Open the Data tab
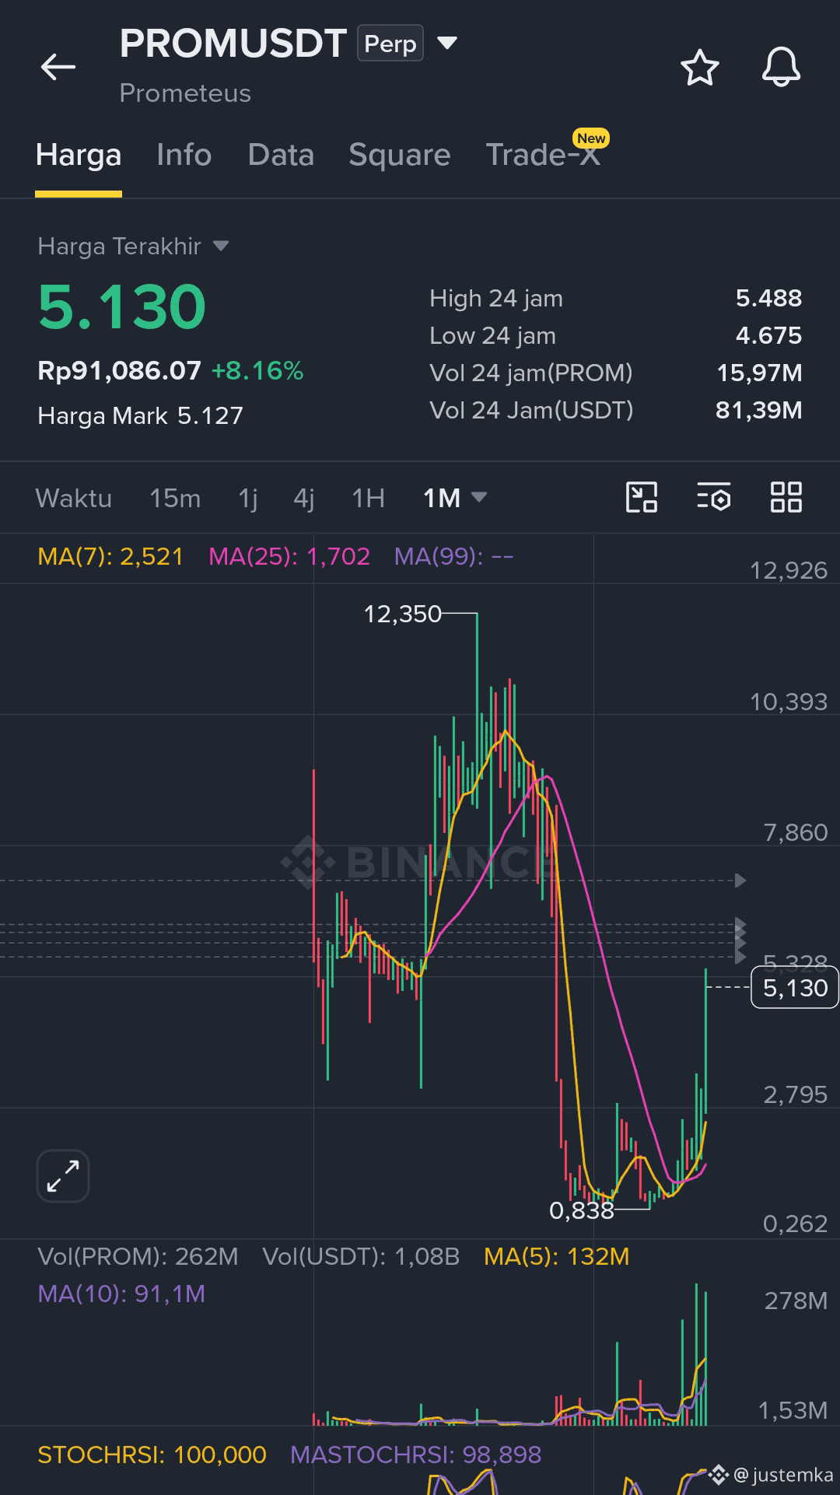Viewport: 840px width, 1495px height. point(281,155)
